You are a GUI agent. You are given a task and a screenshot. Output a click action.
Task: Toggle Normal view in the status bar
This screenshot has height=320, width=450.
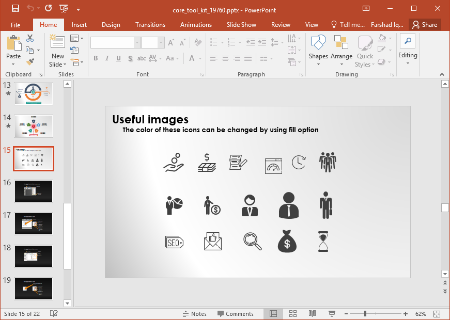pyautogui.click(x=273, y=314)
